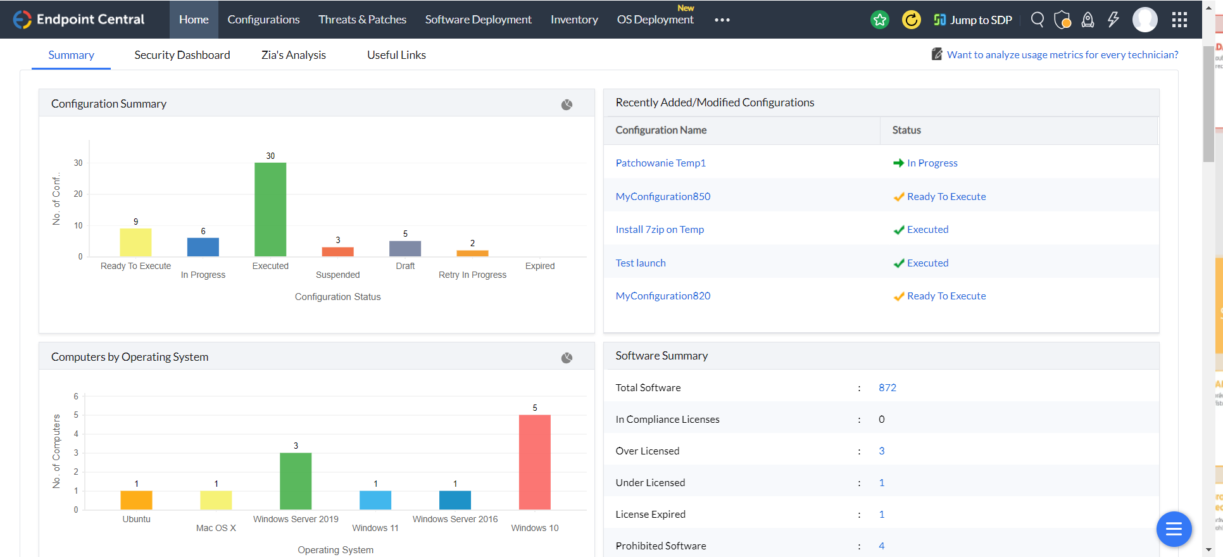The height and width of the screenshot is (557, 1223).
Task: Open the search magnifier icon
Action: (1037, 20)
